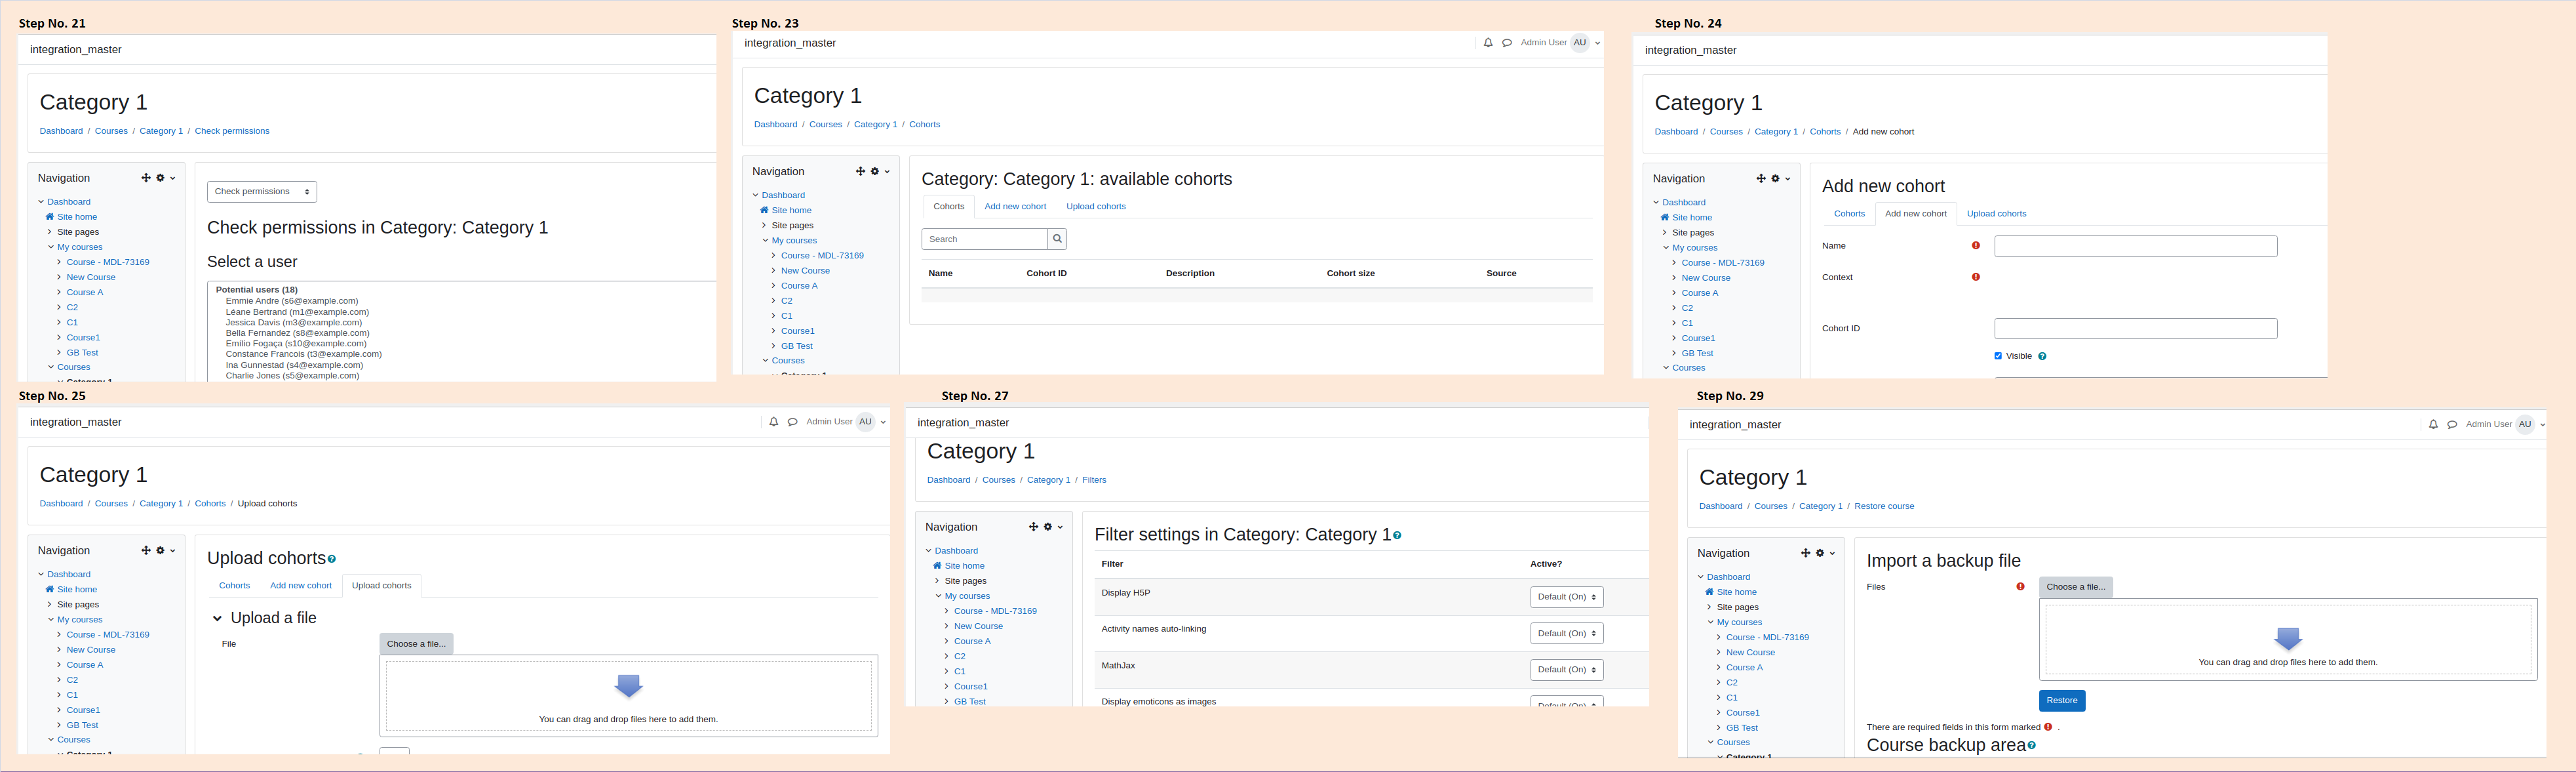Open Course - MDL-73169 in Step 27 navigation
Screen dimensions: 2576x772
tap(995, 611)
